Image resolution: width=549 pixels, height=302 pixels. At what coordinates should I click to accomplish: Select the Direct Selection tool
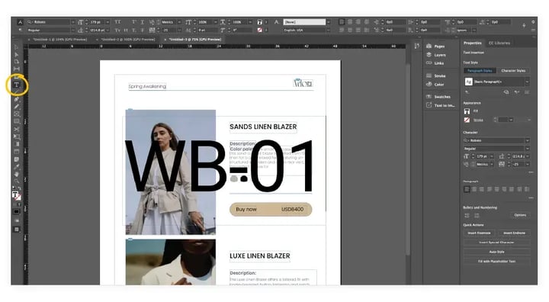[x=17, y=55]
